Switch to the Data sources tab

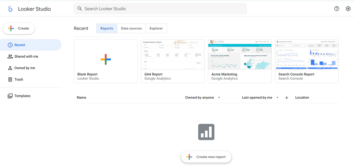pos(131,28)
